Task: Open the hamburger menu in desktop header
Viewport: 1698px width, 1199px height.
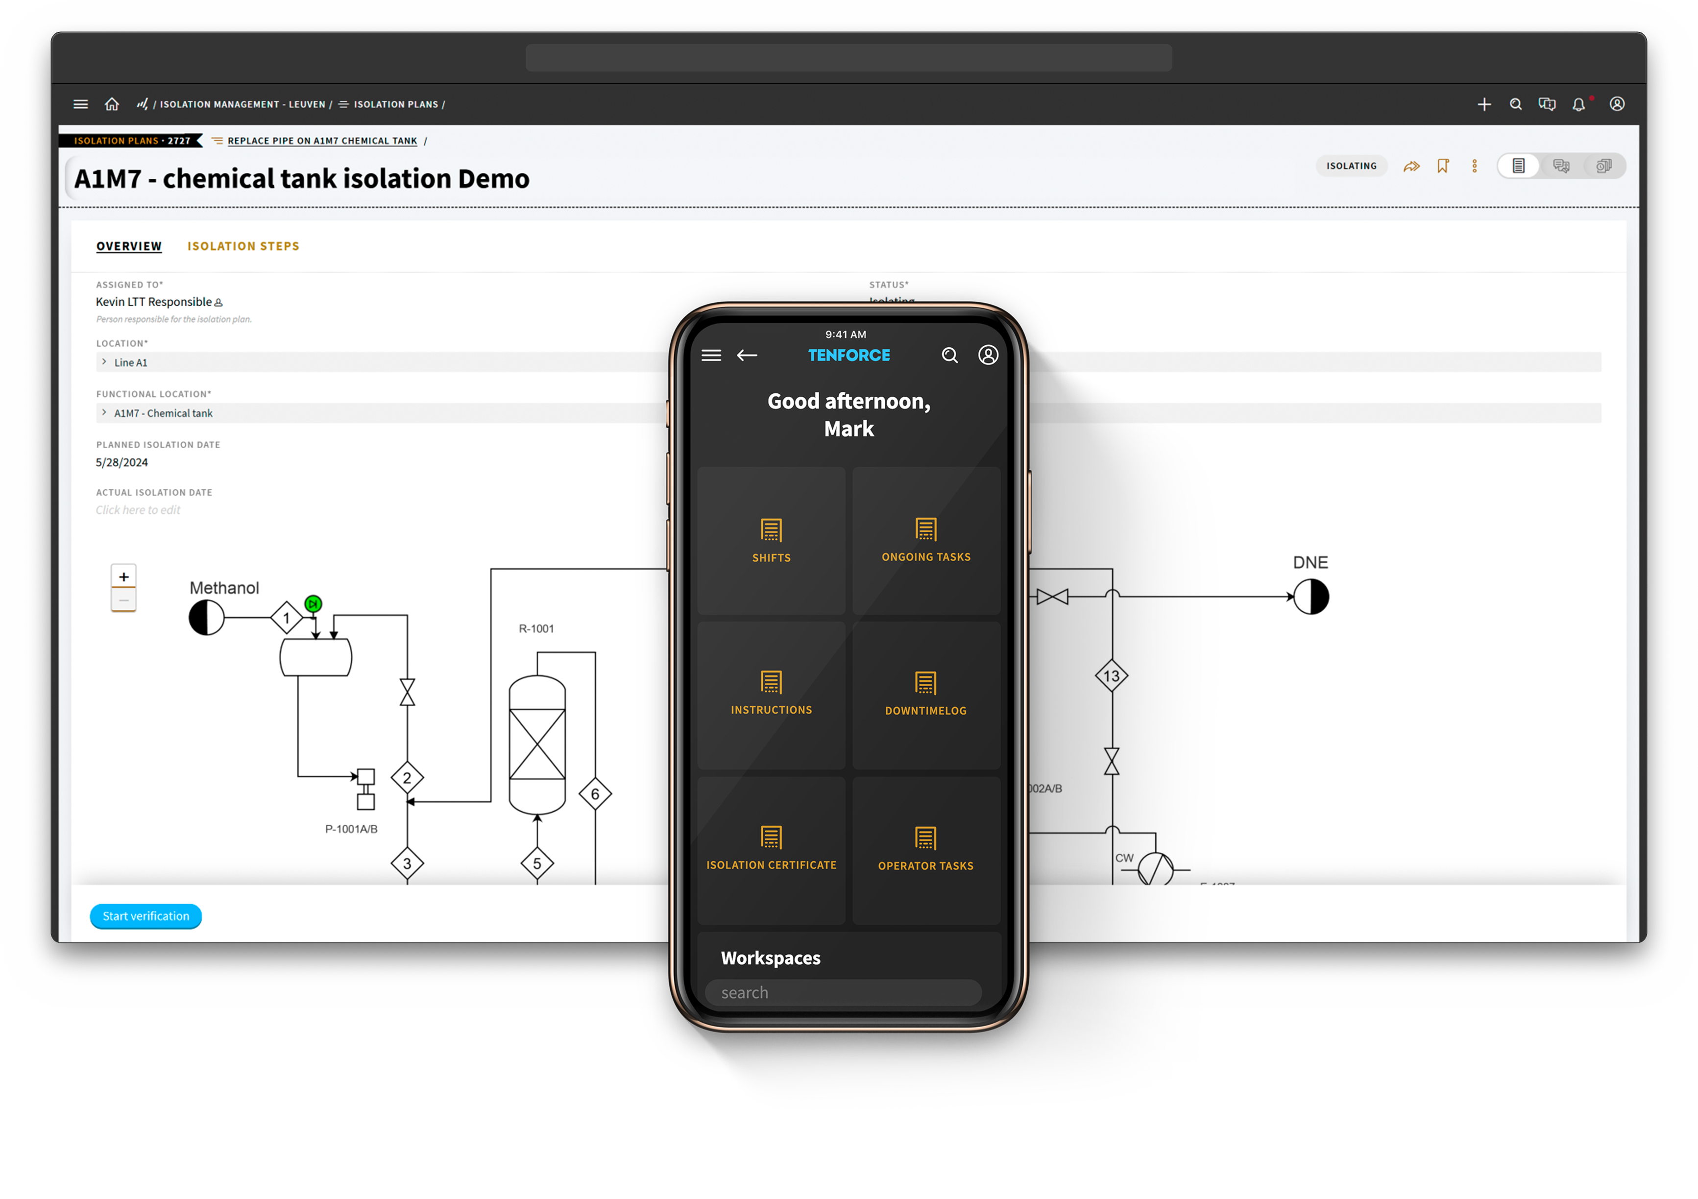Action: (81, 104)
